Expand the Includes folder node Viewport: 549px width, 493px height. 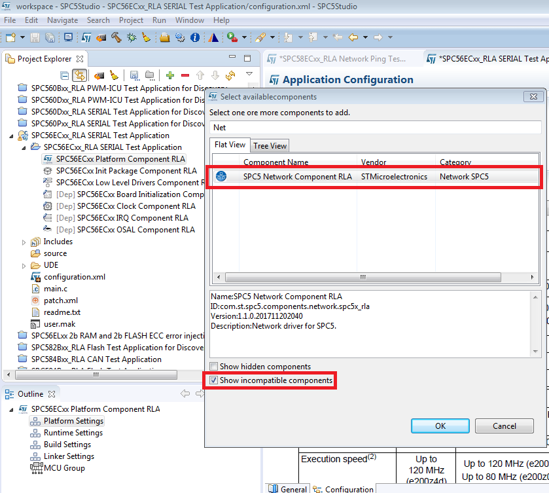pos(24,242)
